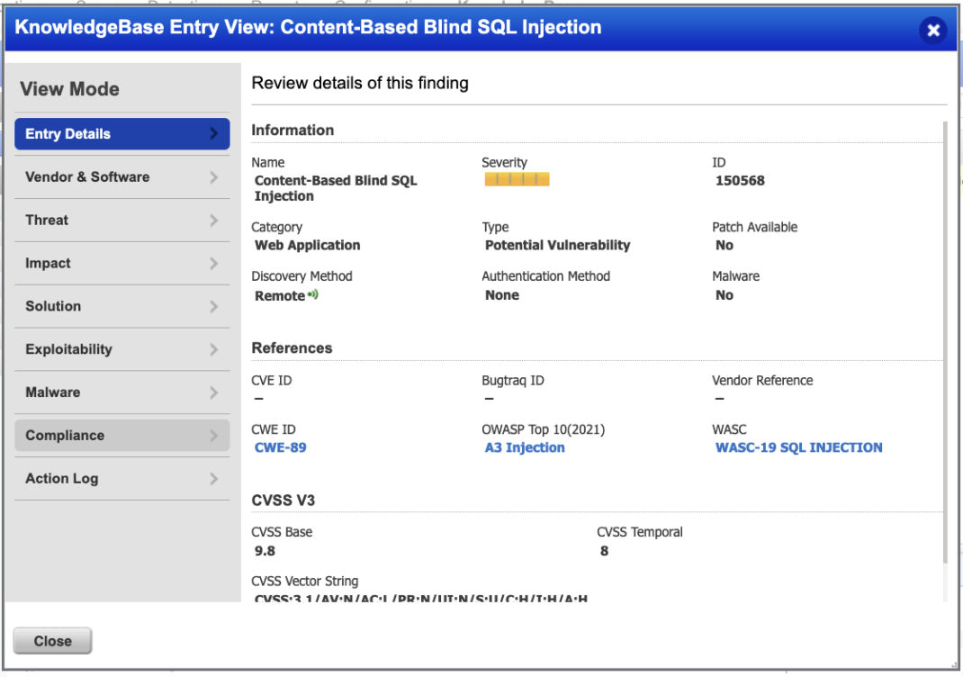The height and width of the screenshot is (677, 963).
Task: Expand the Impact section arrow
Action: pyautogui.click(x=213, y=263)
